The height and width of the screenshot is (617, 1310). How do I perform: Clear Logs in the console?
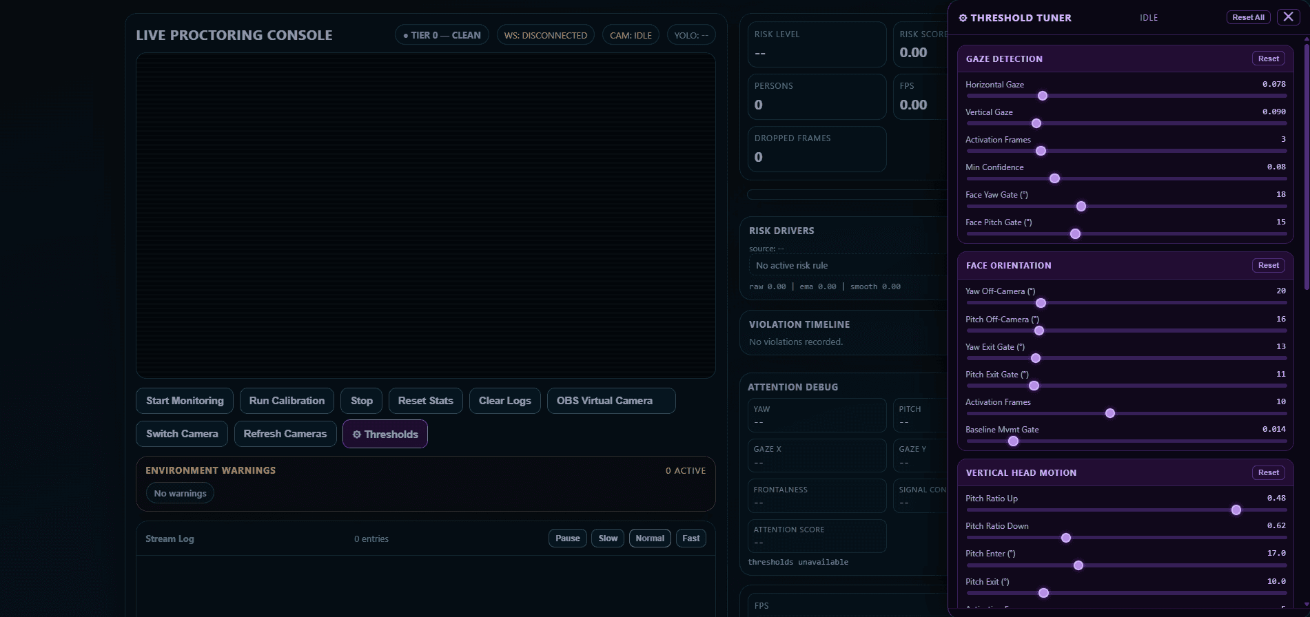(504, 401)
